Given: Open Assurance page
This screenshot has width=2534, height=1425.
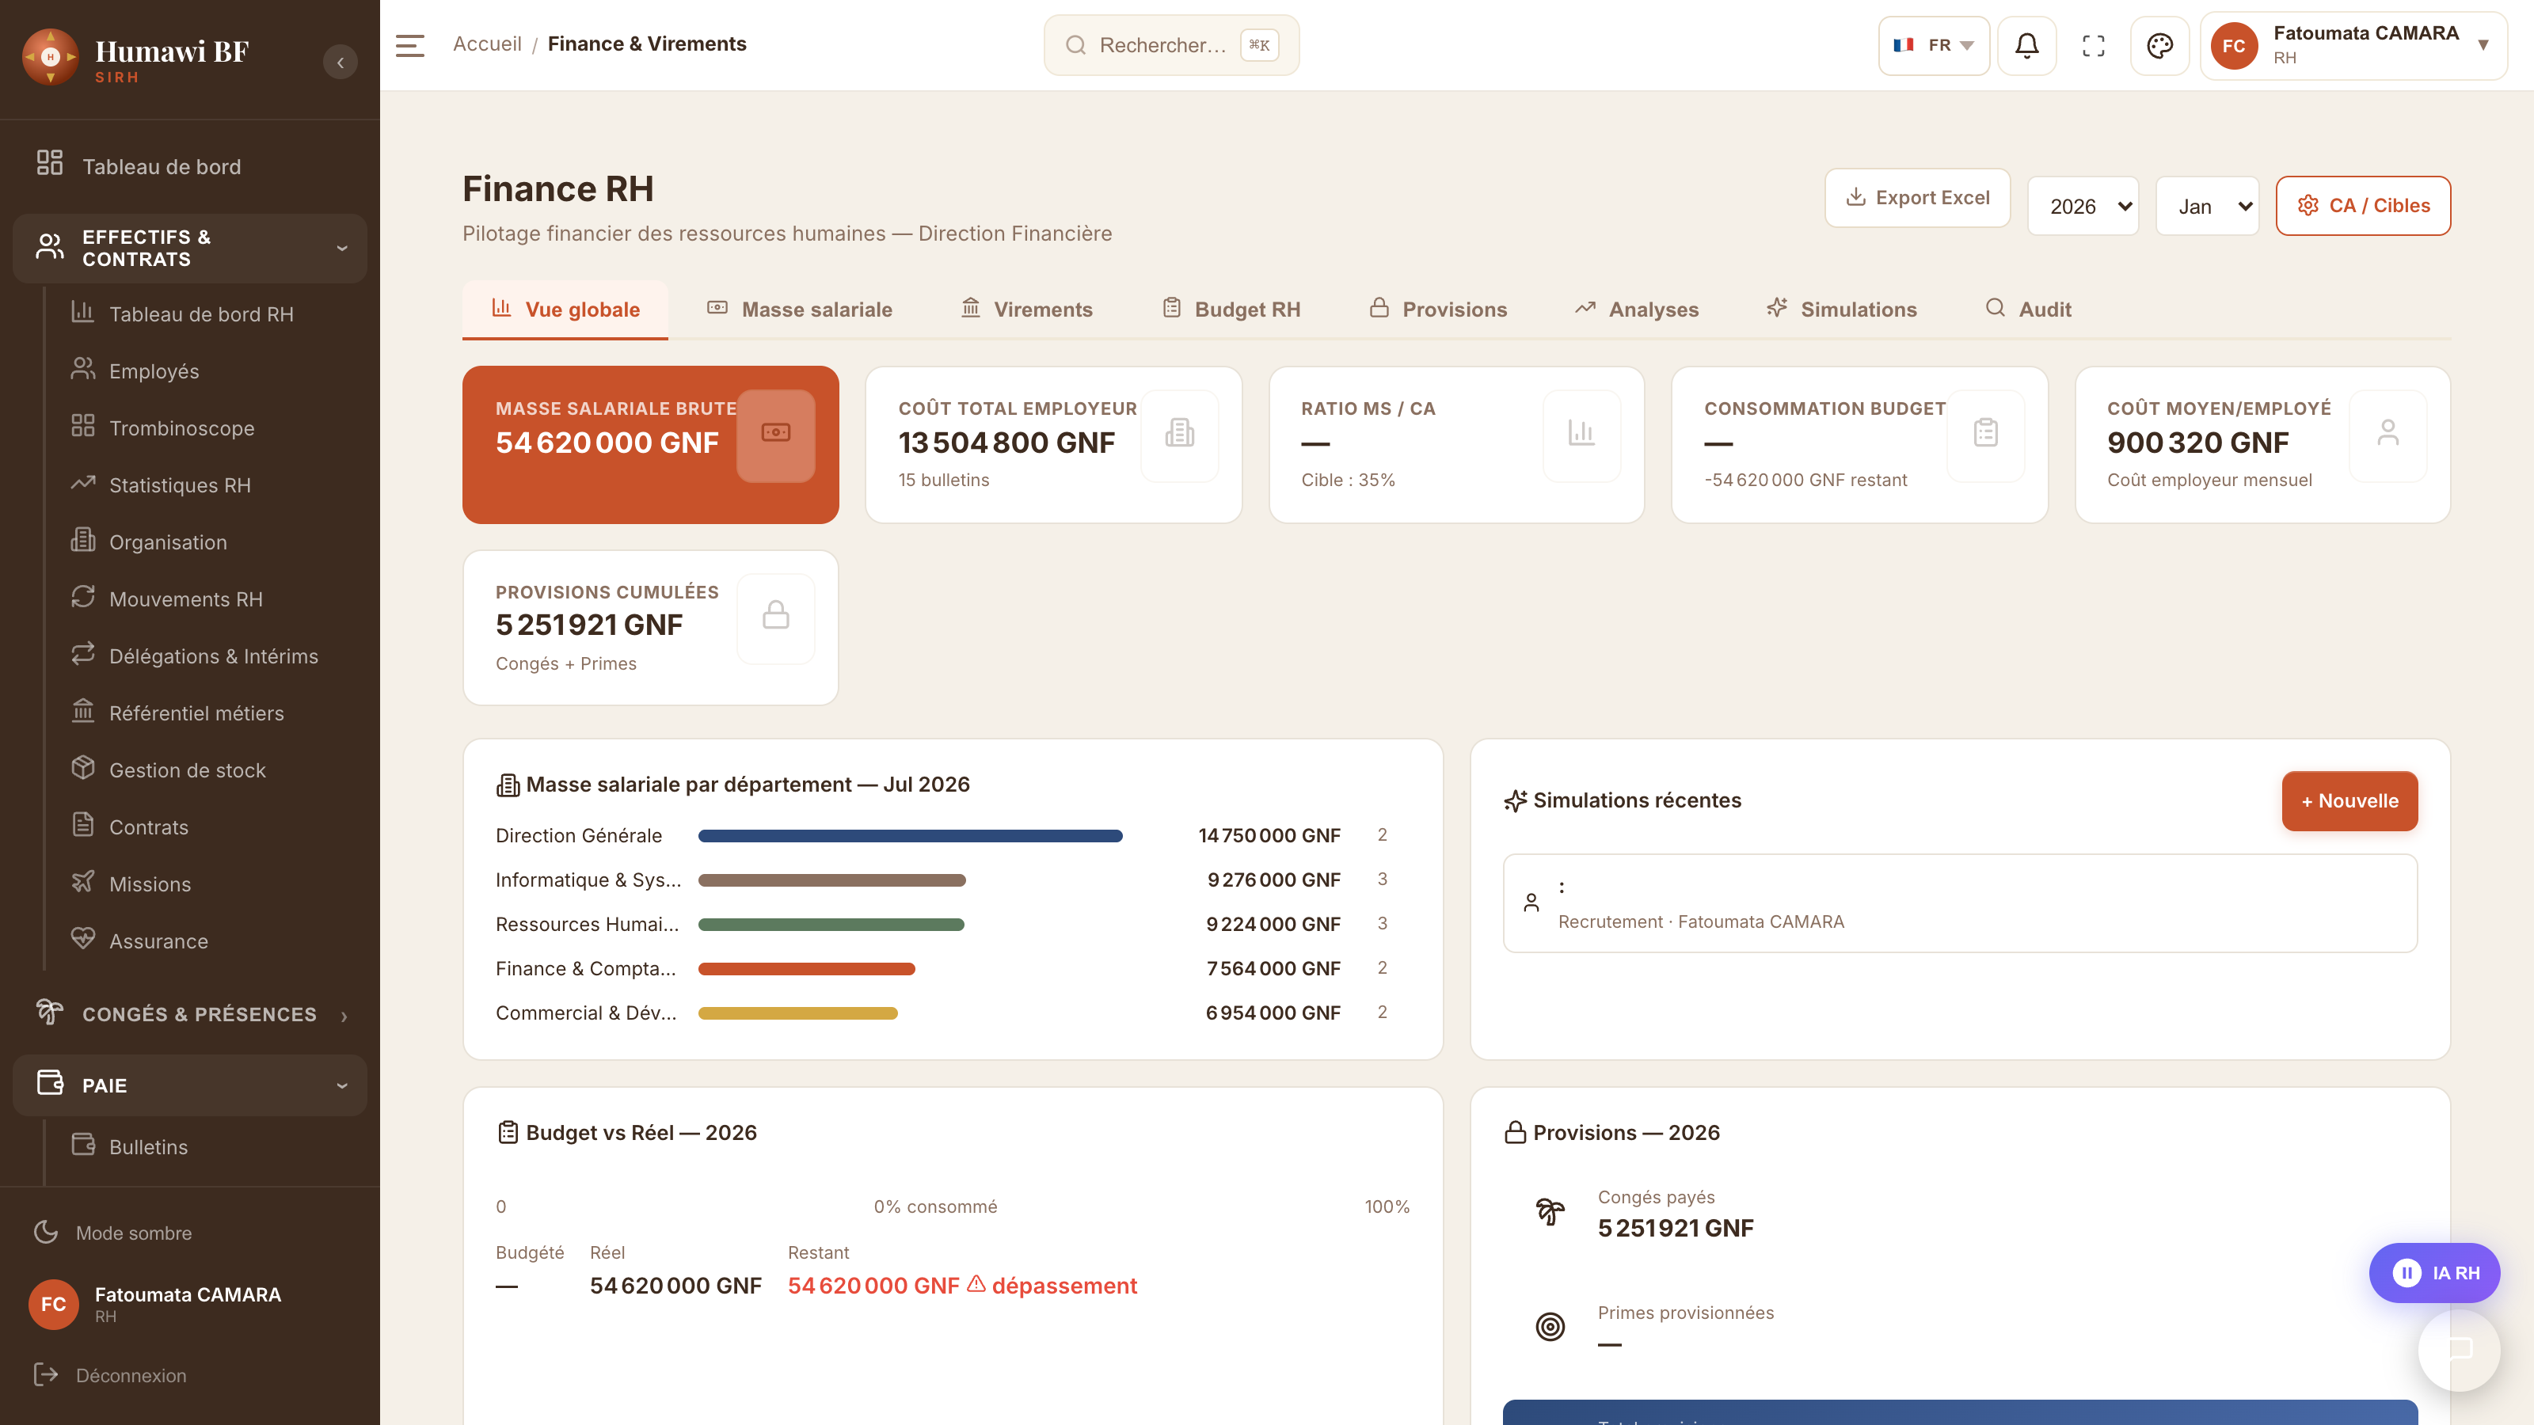Looking at the screenshot, I should click(158, 941).
